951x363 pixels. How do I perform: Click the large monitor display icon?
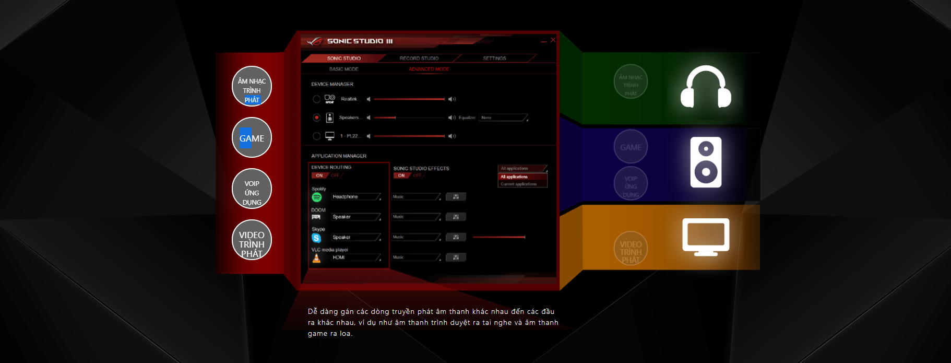(706, 237)
